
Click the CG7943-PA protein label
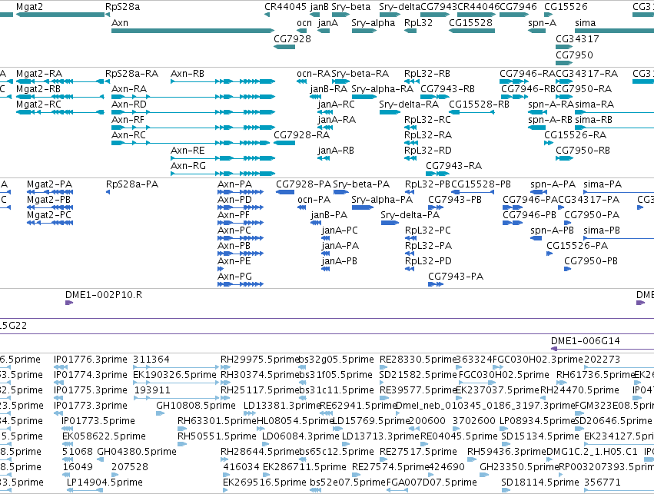point(456,277)
